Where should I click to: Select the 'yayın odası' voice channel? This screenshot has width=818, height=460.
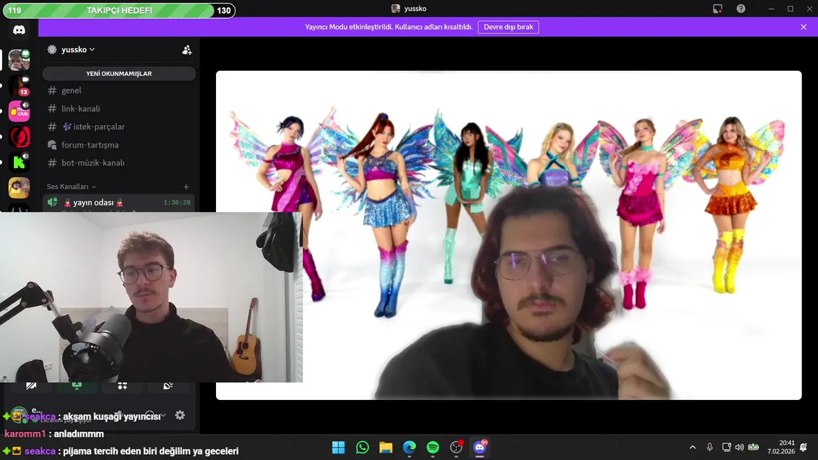119,203
